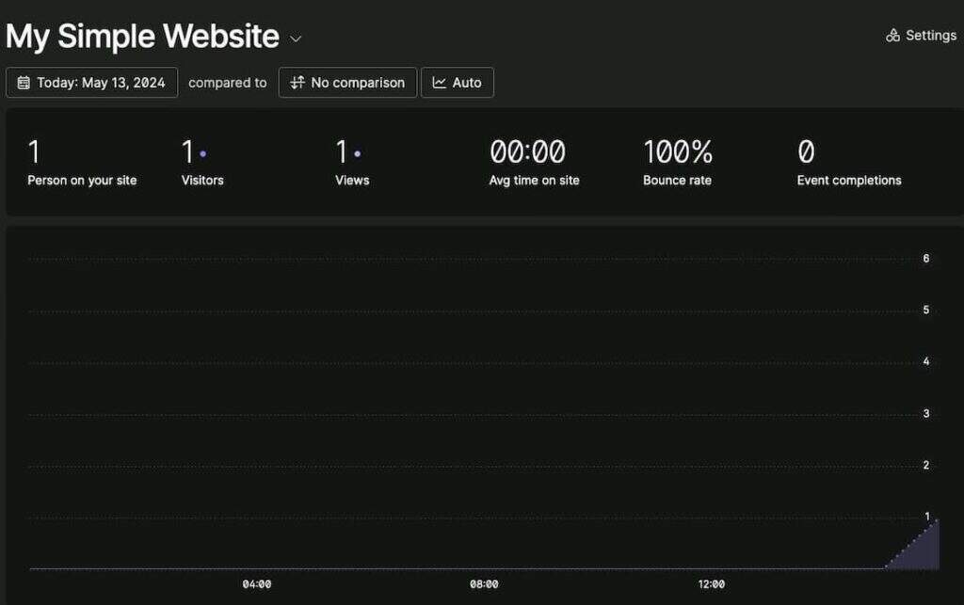
Task: Select the Avg time on site metric
Action: [534, 180]
